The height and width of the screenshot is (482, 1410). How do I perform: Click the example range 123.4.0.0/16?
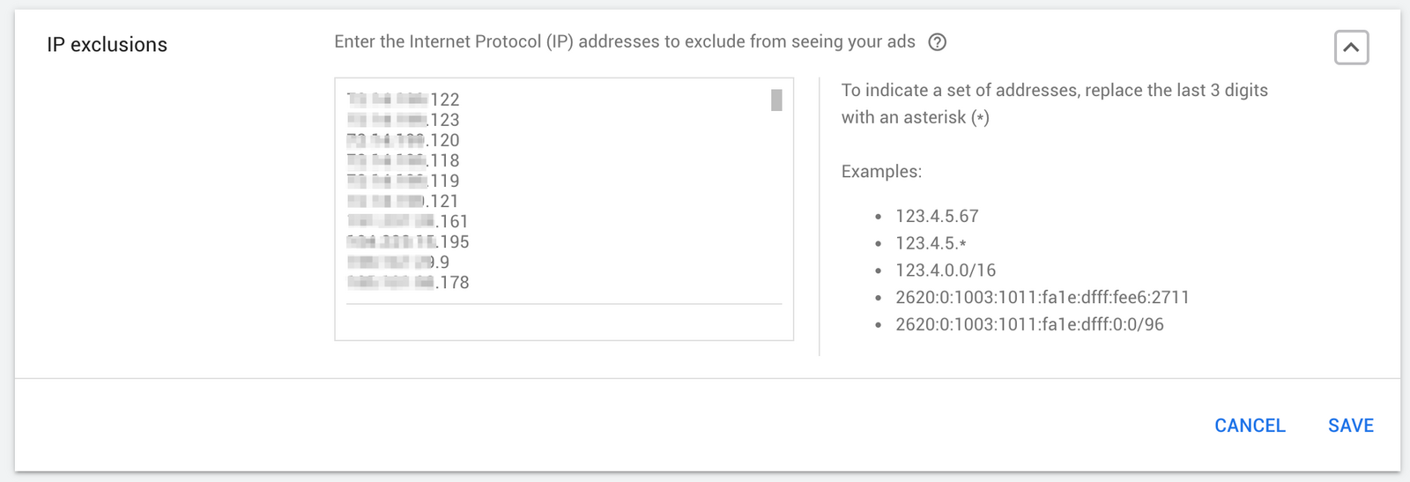(x=946, y=271)
